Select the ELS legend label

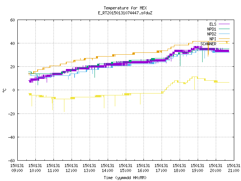(x=213, y=24)
